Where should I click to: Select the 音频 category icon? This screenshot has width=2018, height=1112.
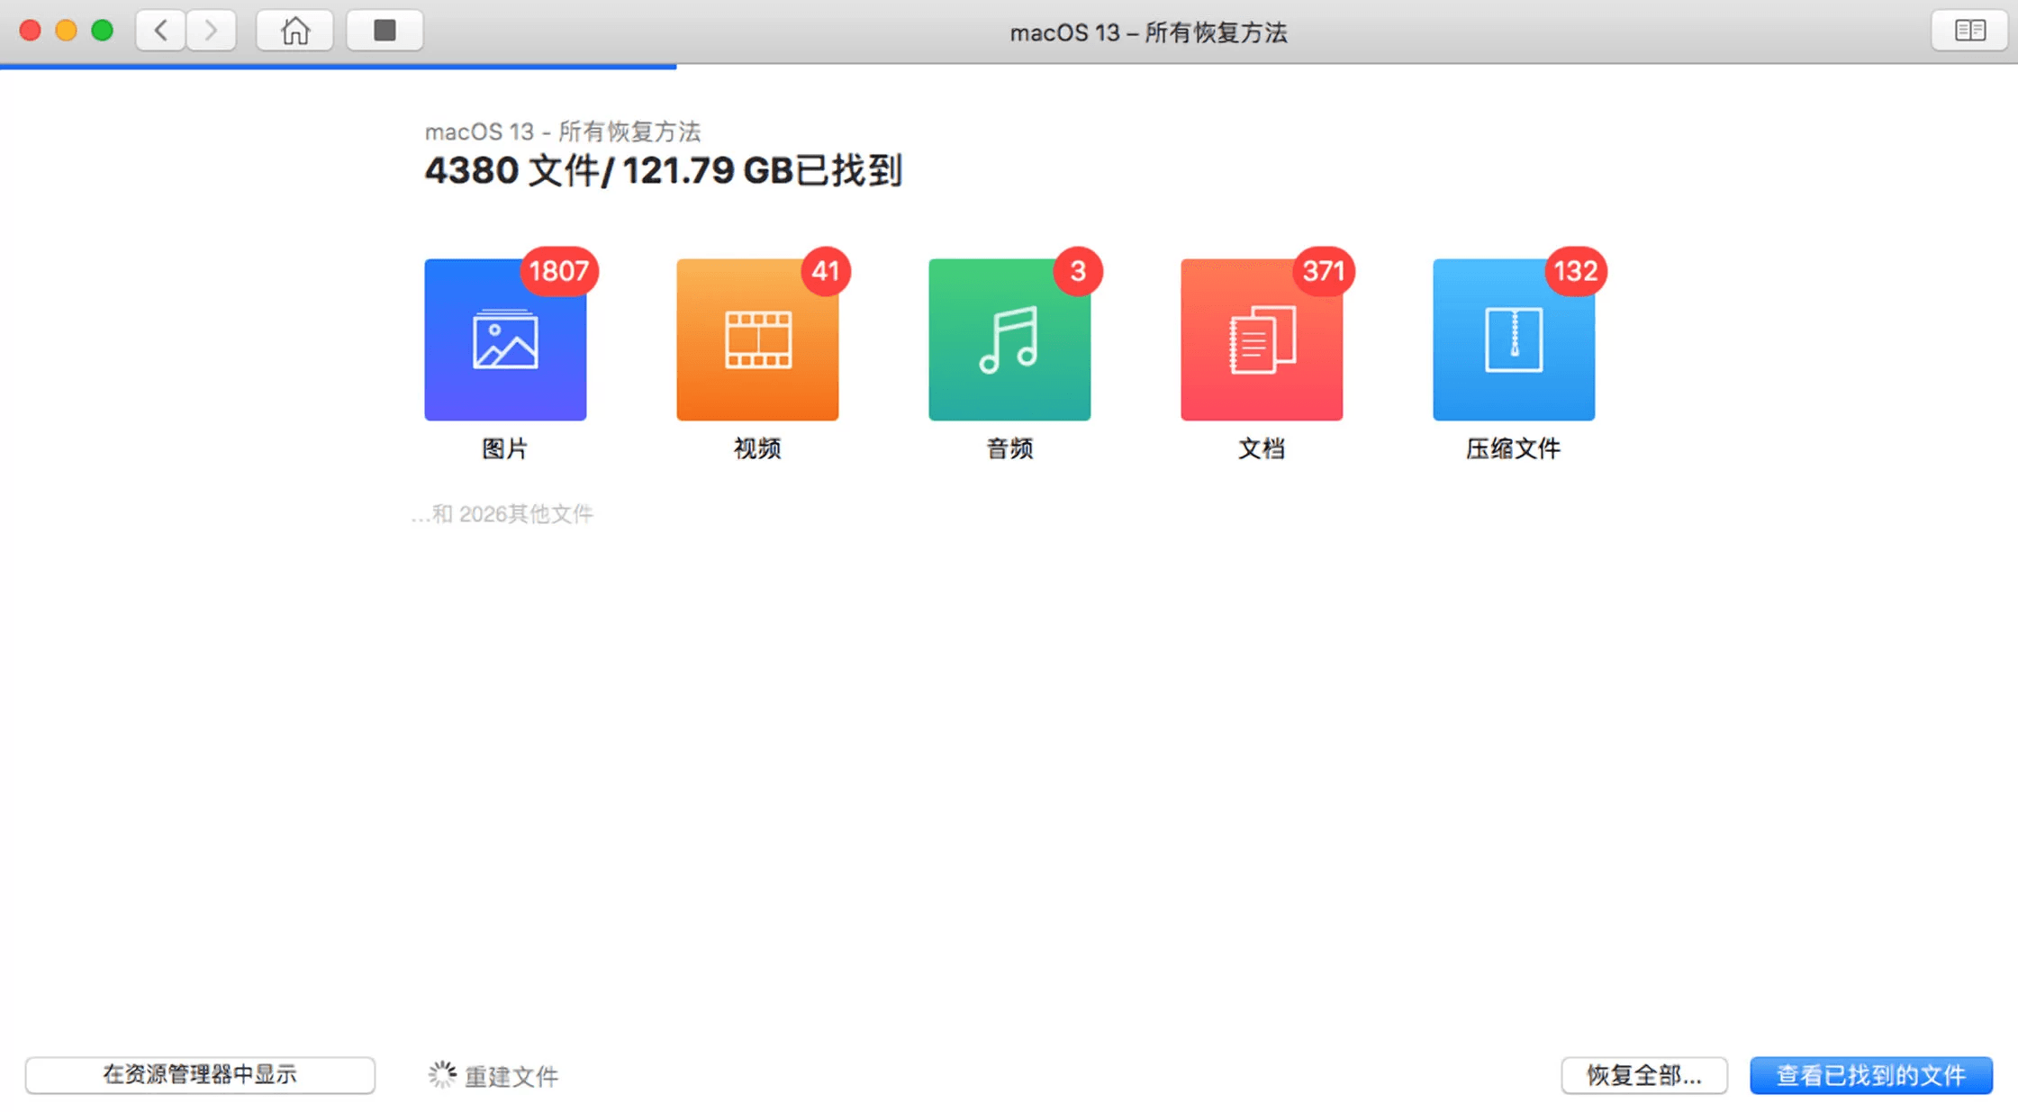point(1009,339)
